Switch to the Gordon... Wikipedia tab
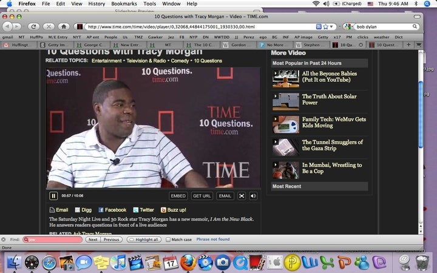Screen dimensions: 437x273 [239, 45]
